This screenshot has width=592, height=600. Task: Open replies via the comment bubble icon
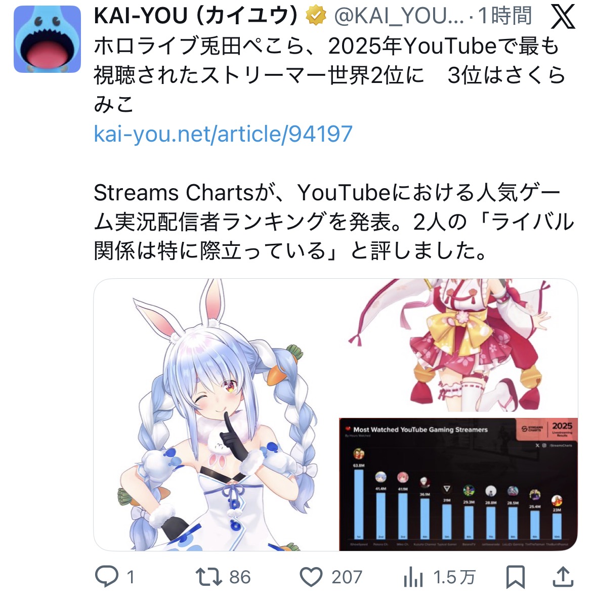(107, 576)
